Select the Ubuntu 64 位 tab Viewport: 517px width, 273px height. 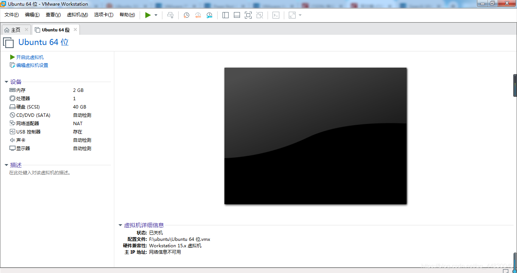pyautogui.click(x=56, y=30)
